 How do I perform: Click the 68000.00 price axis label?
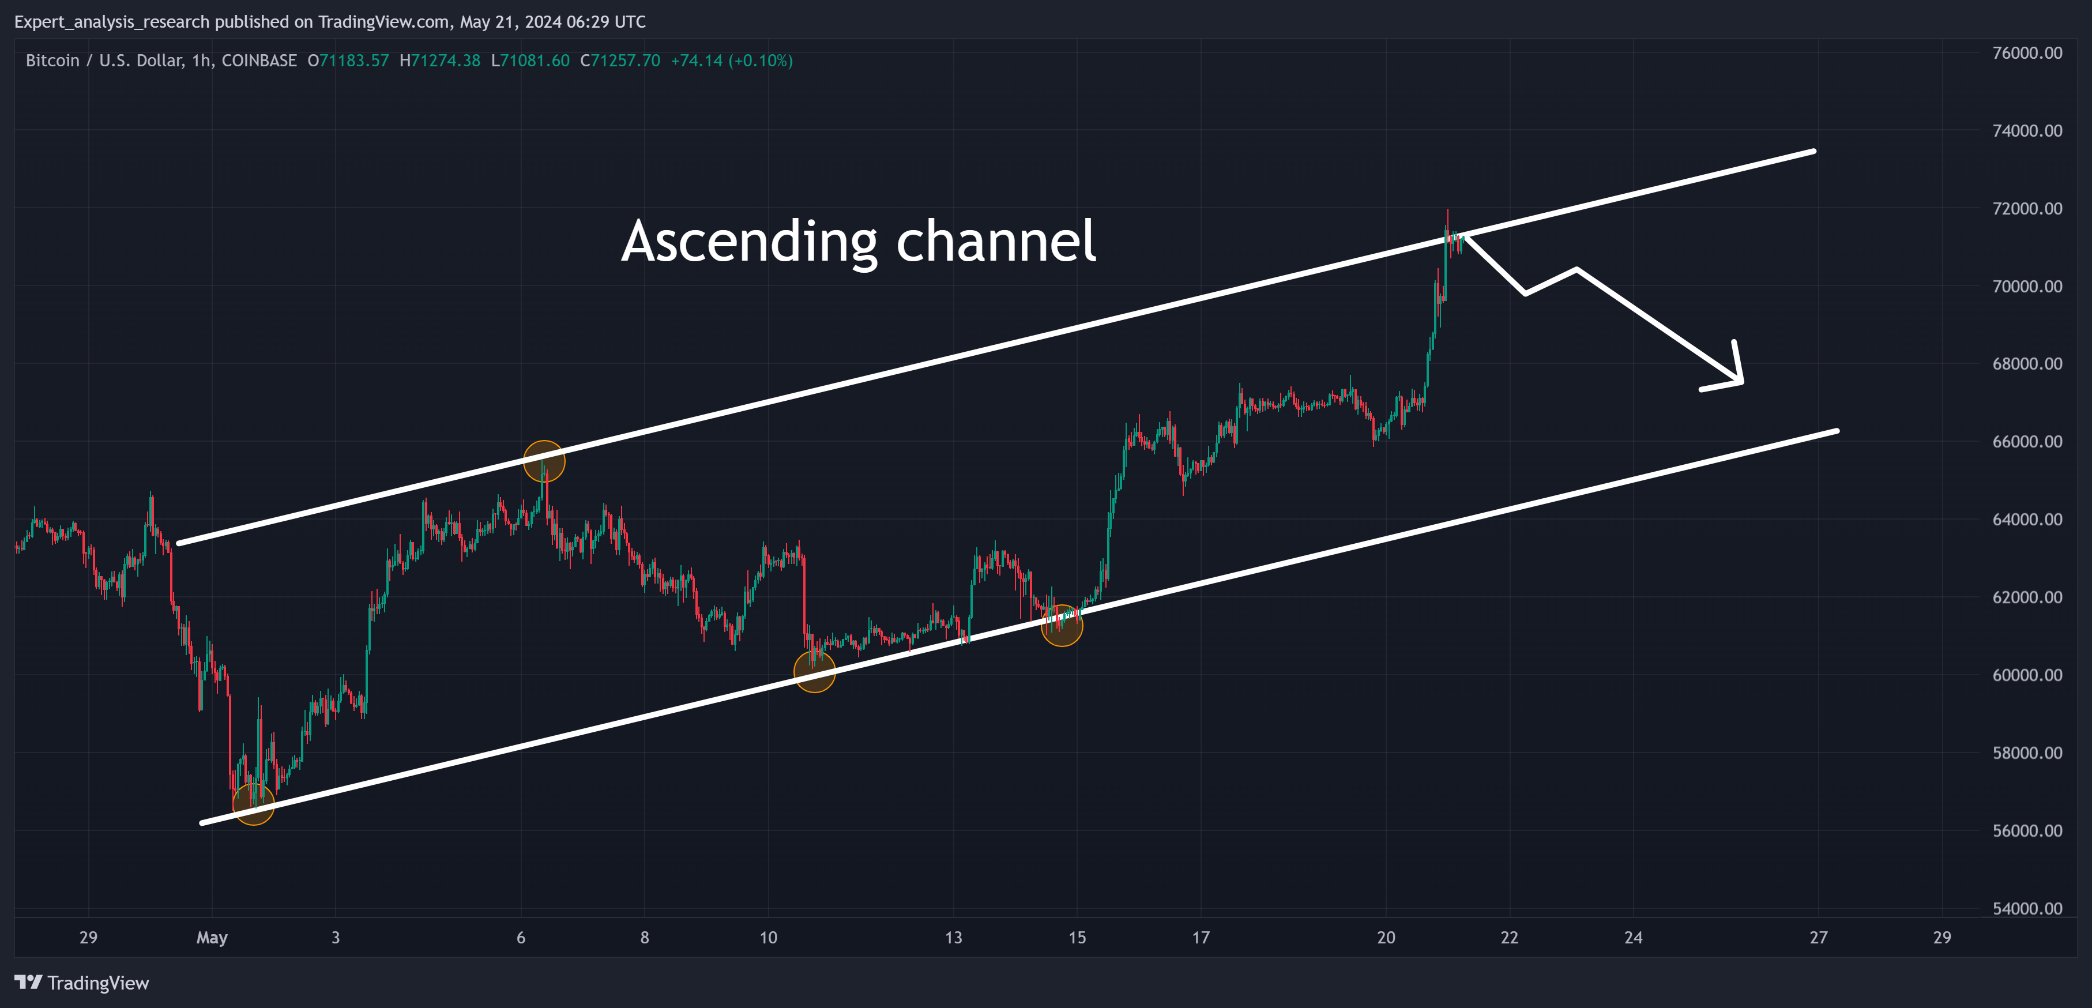coord(2027,364)
